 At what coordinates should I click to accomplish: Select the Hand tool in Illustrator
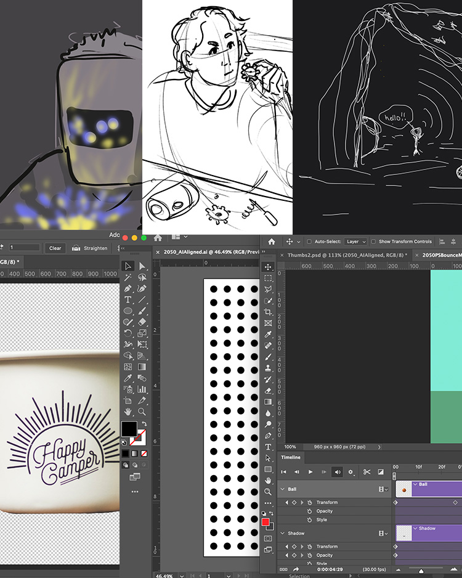(128, 412)
